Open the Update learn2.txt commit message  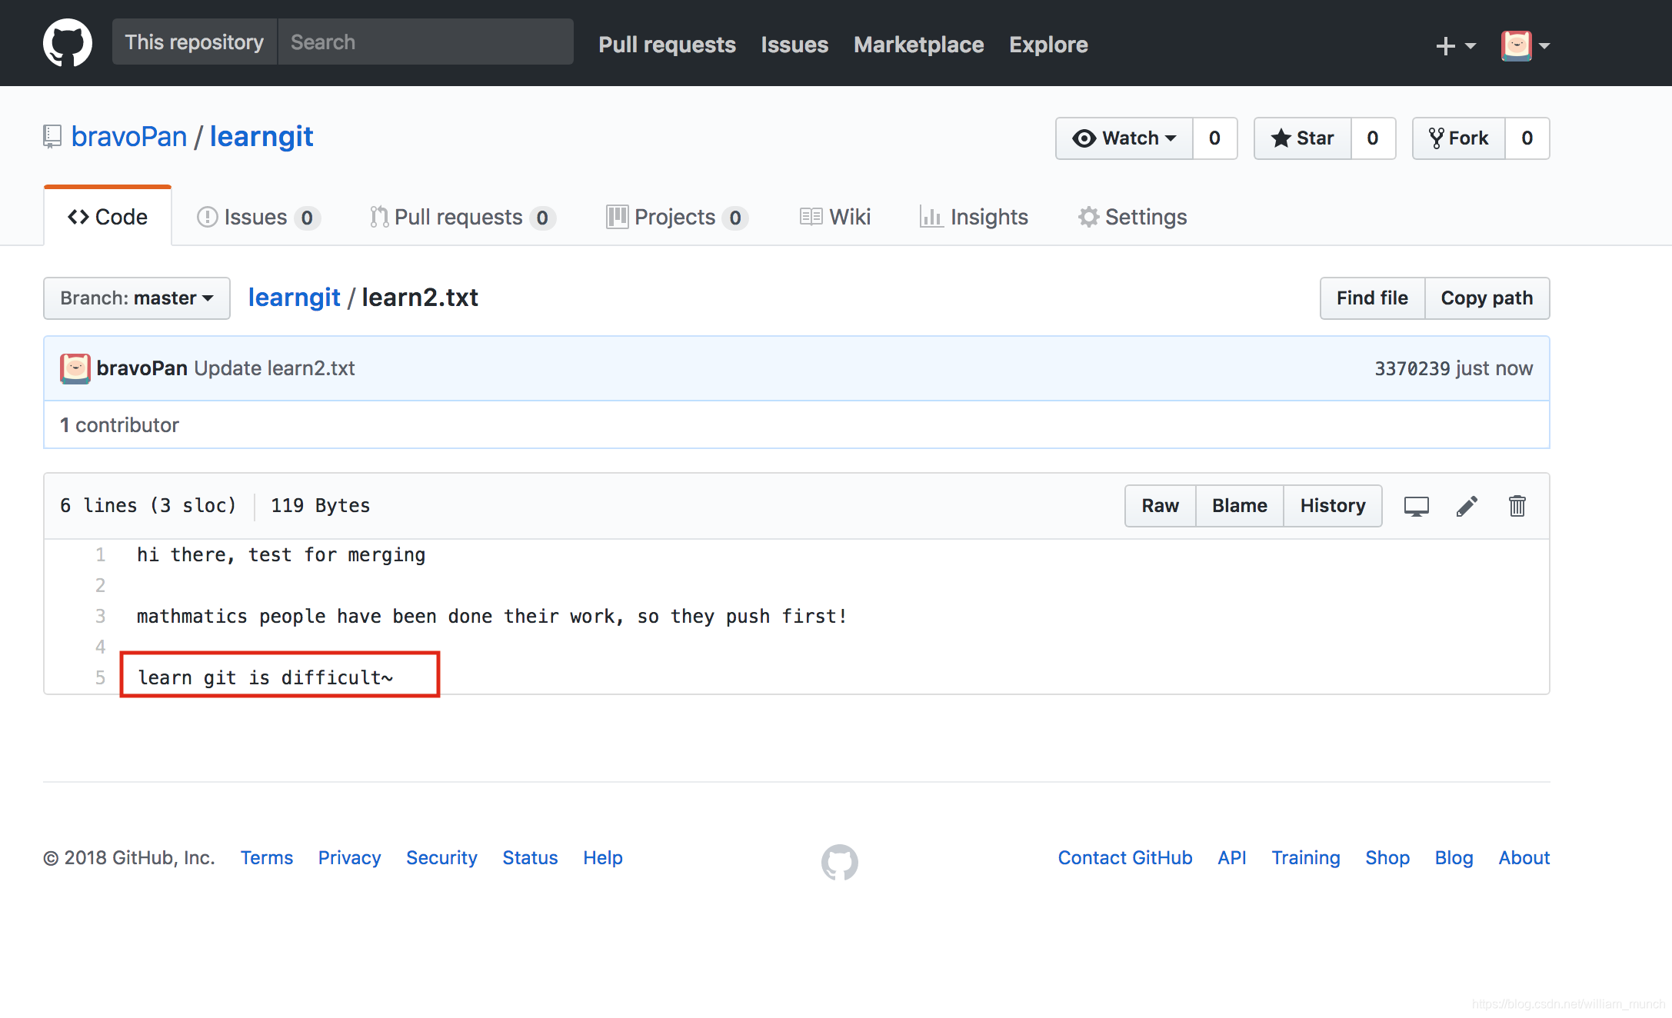click(275, 368)
